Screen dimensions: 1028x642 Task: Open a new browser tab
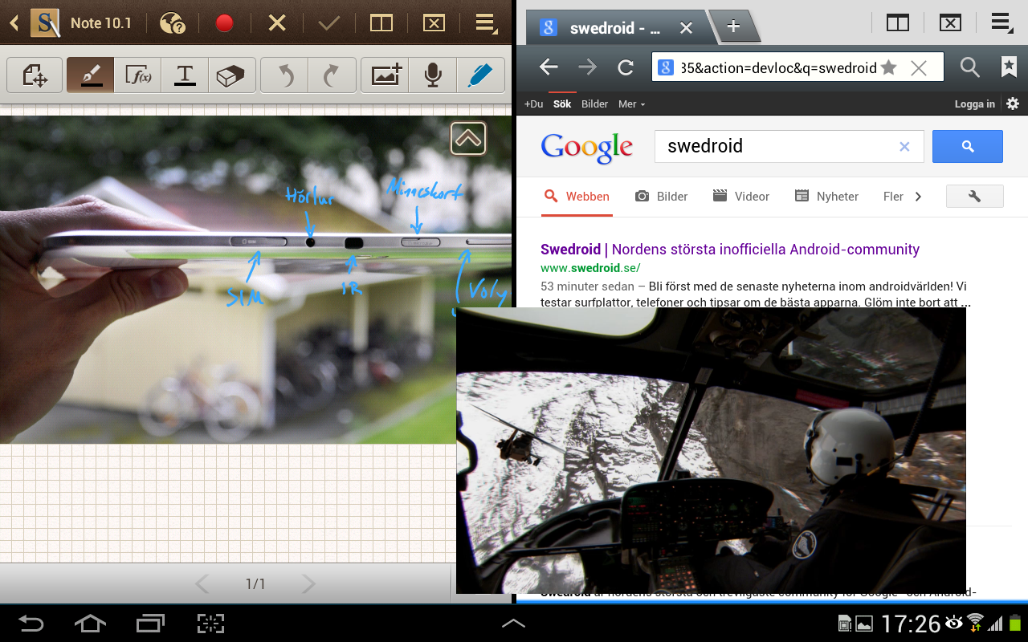tap(733, 26)
